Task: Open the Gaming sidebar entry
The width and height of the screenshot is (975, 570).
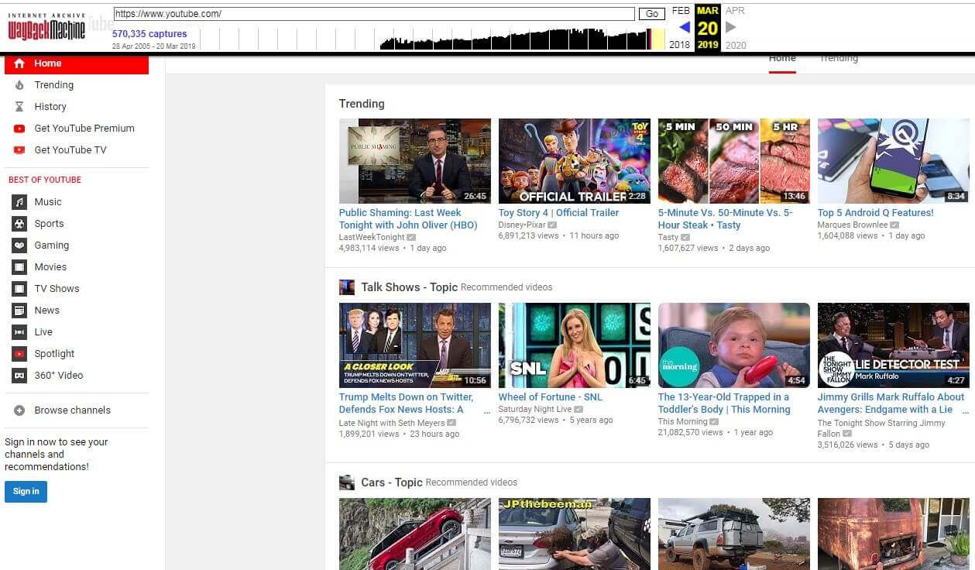Action: 52,246
